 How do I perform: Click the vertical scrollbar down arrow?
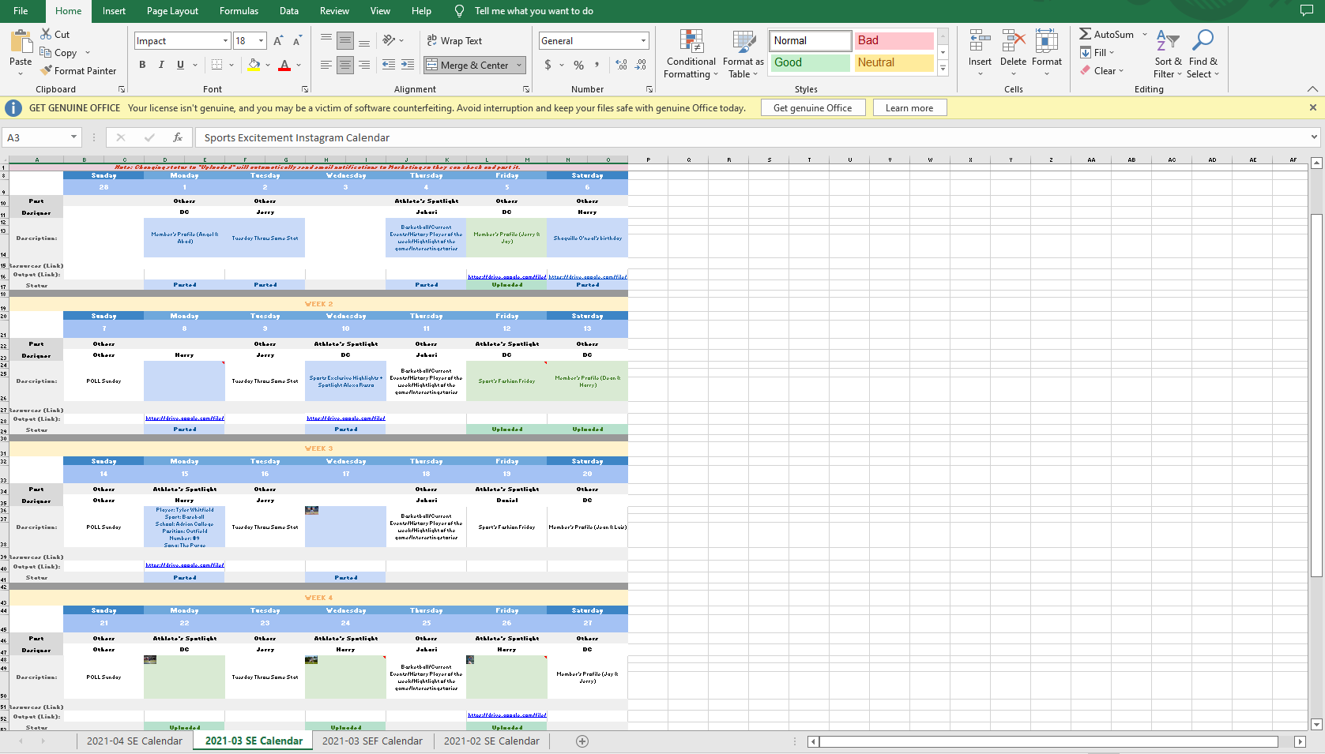pyautogui.click(x=1316, y=724)
